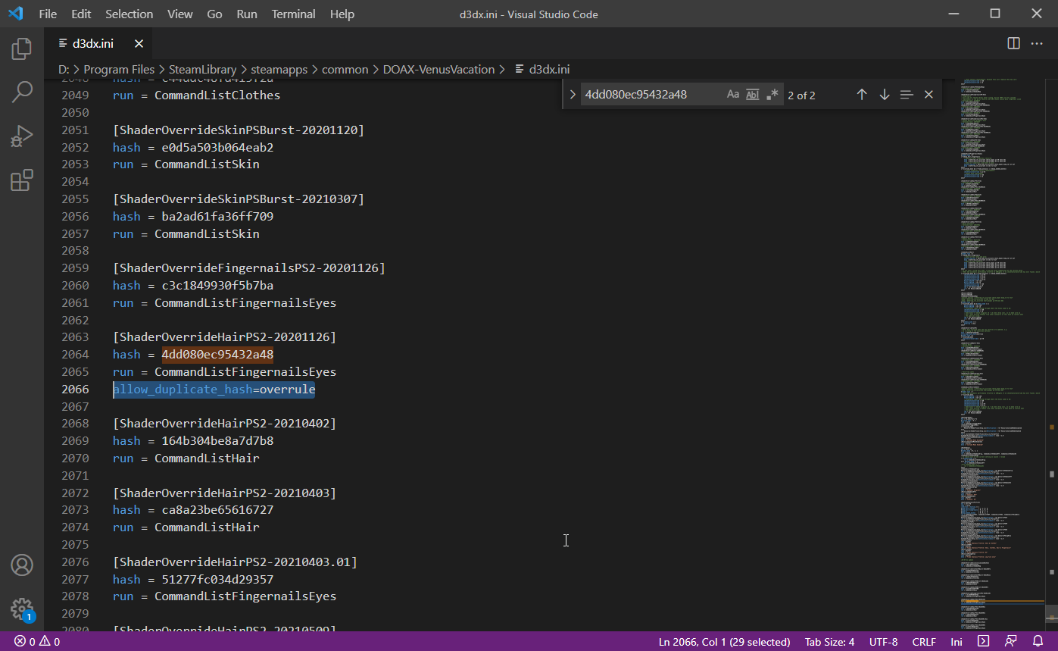Click the 'steamapps' breadcrumb
The image size is (1058, 651).
pyautogui.click(x=279, y=69)
